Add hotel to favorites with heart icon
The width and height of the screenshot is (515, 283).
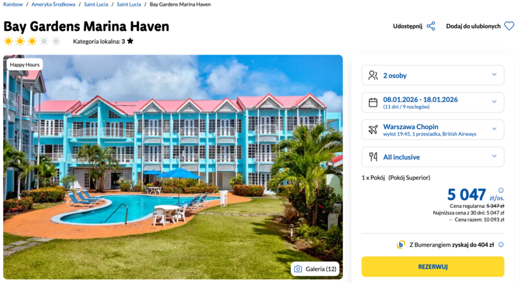(x=509, y=26)
